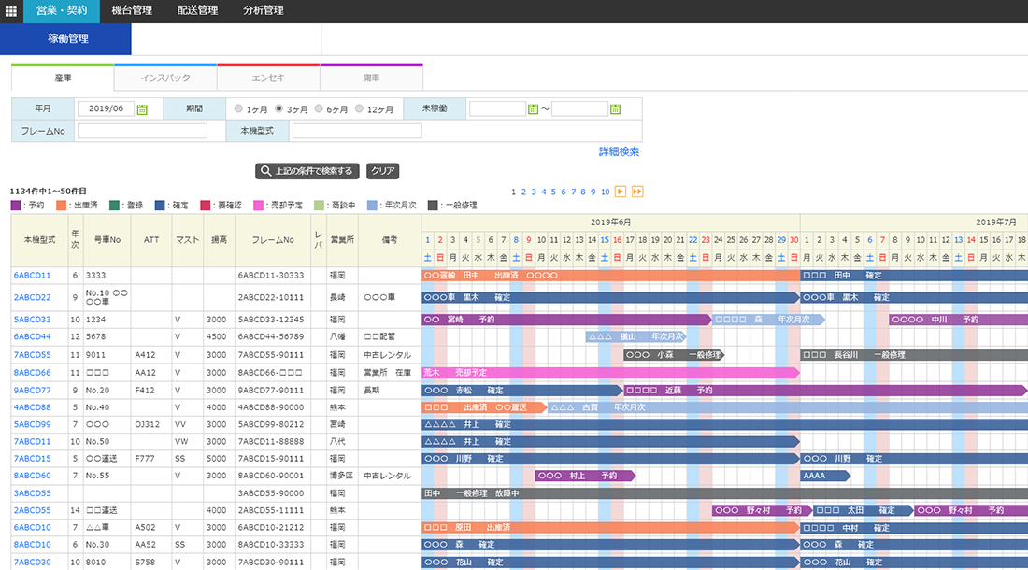
Task: Click ○○ 宮崎 予約 purple bar
Action: (x=565, y=320)
